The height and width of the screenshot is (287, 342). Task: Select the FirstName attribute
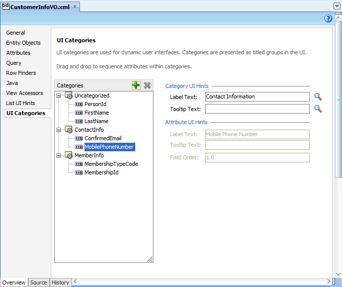pyautogui.click(x=97, y=113)
